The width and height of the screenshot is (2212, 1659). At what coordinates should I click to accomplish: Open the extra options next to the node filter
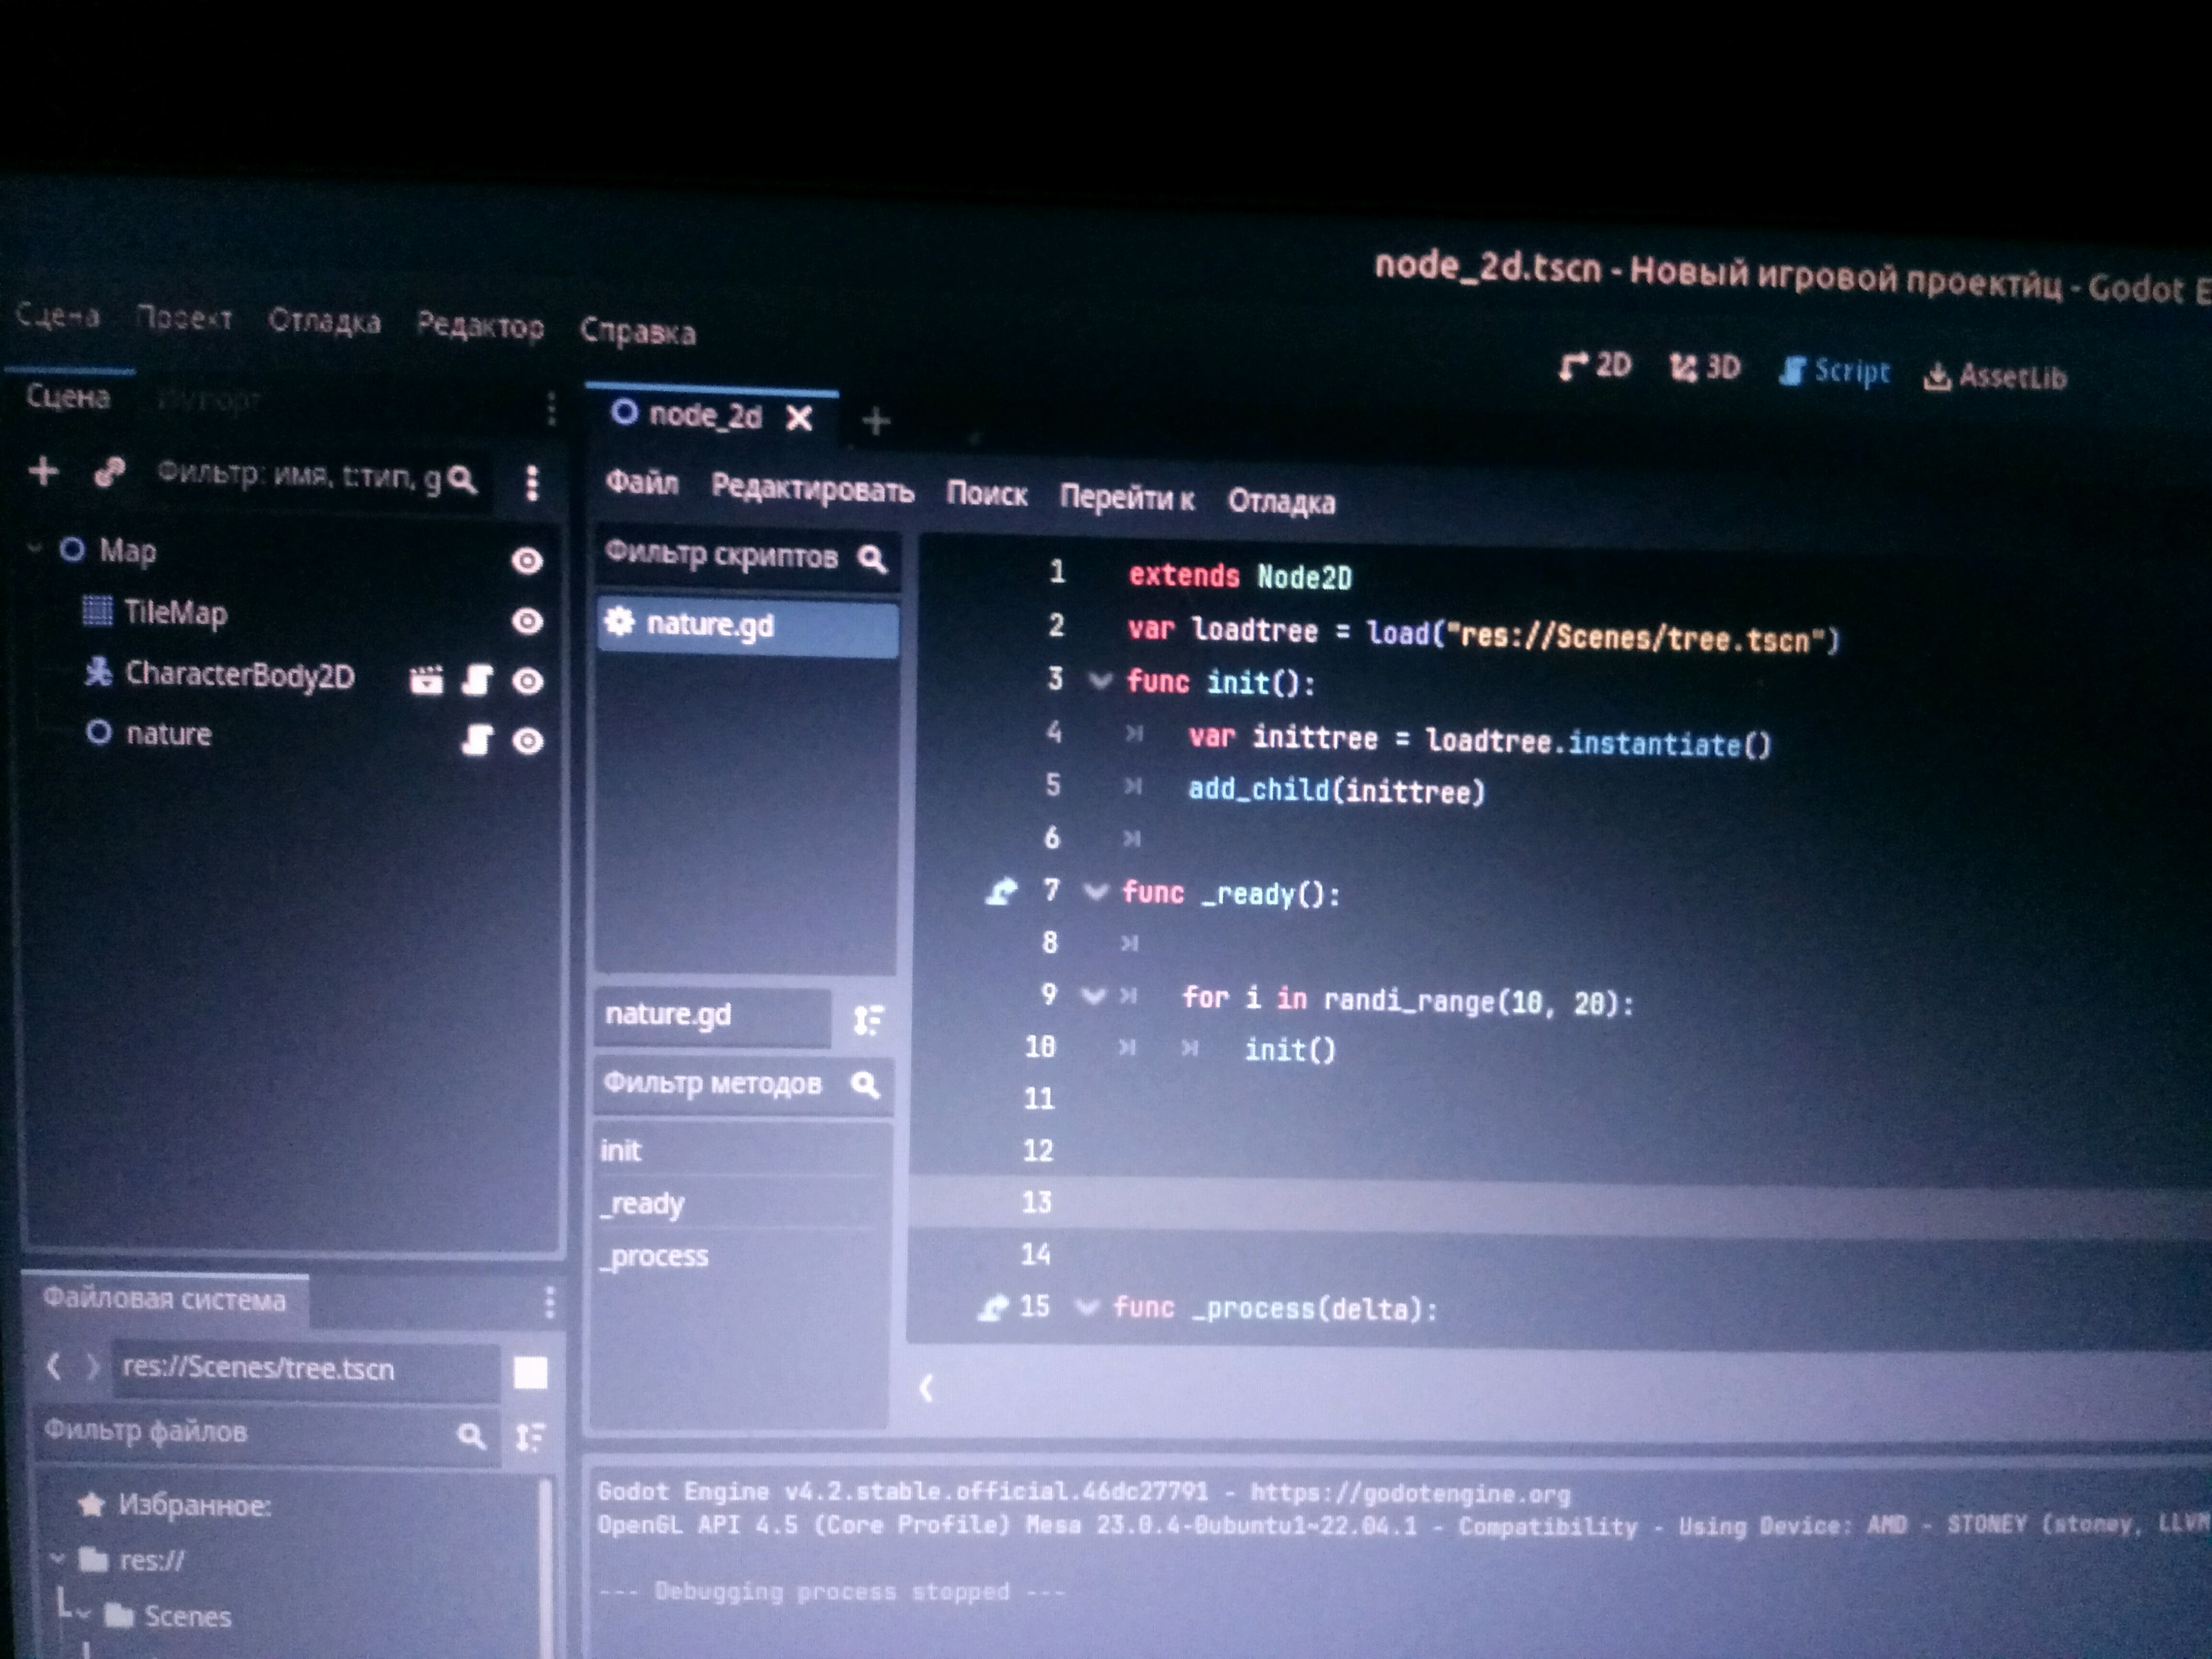tap(532, 483)
